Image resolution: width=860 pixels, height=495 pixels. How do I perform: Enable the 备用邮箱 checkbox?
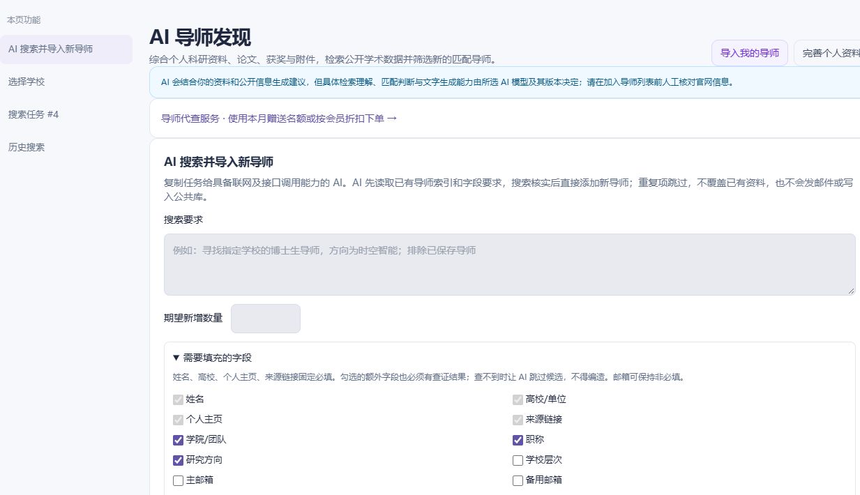pyautogui.click(x=518, y=480)
